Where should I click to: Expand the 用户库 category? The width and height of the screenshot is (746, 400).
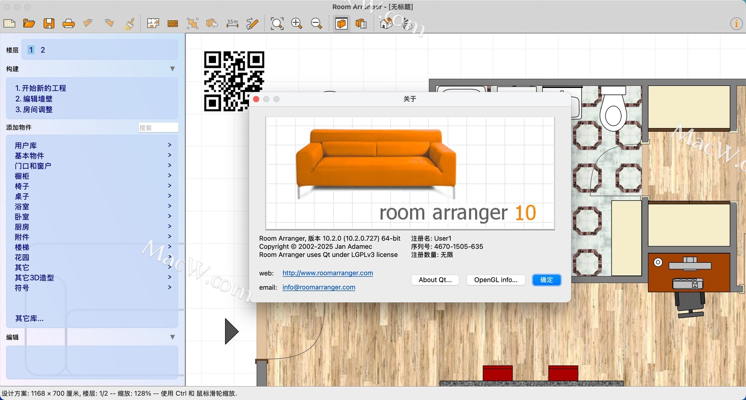point(93,145)
